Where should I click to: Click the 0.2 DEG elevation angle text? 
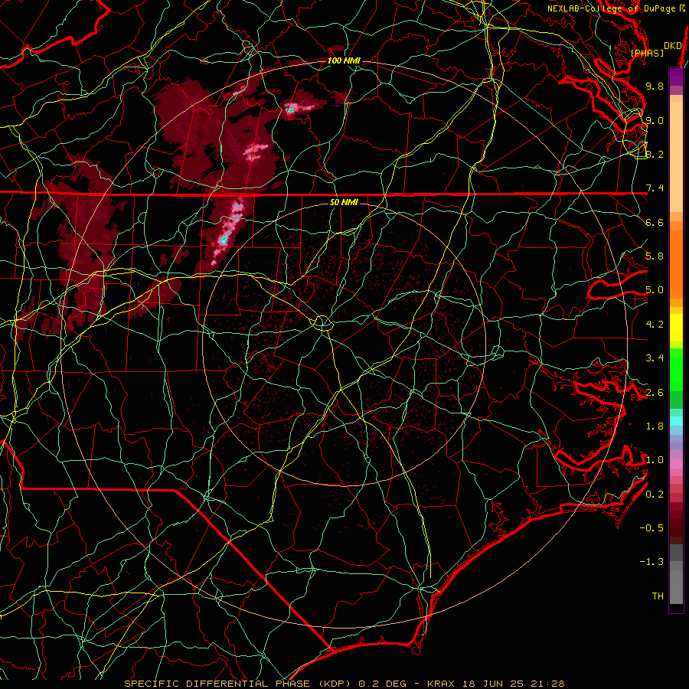coord(384,684)
